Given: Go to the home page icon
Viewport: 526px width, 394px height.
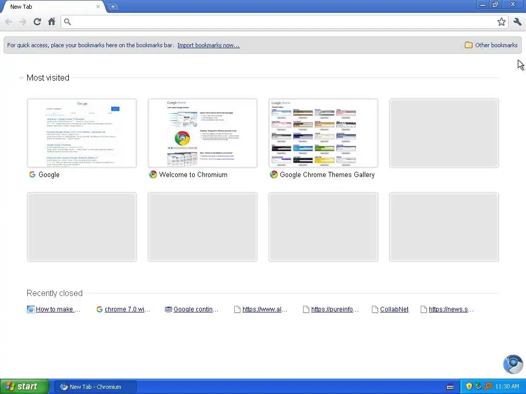Looking at the screenshot, I should pos(51,22).
